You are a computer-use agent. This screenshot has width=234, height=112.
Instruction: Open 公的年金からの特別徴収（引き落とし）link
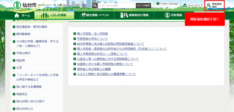coord(122,49)
